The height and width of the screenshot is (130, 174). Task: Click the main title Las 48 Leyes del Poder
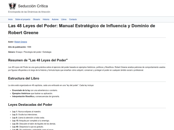point(82,29)
